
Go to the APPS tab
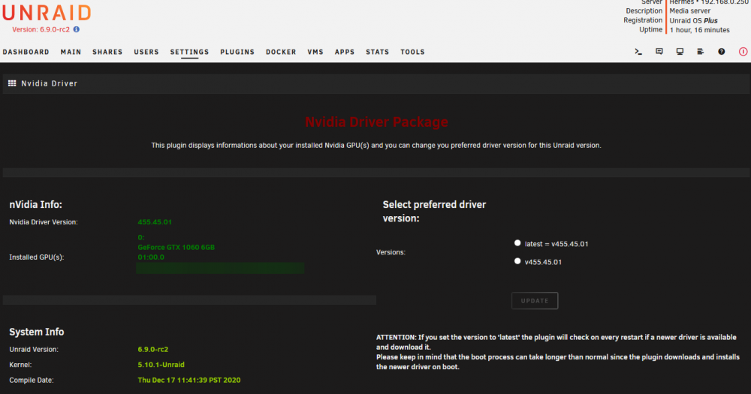tap(345, 52)
